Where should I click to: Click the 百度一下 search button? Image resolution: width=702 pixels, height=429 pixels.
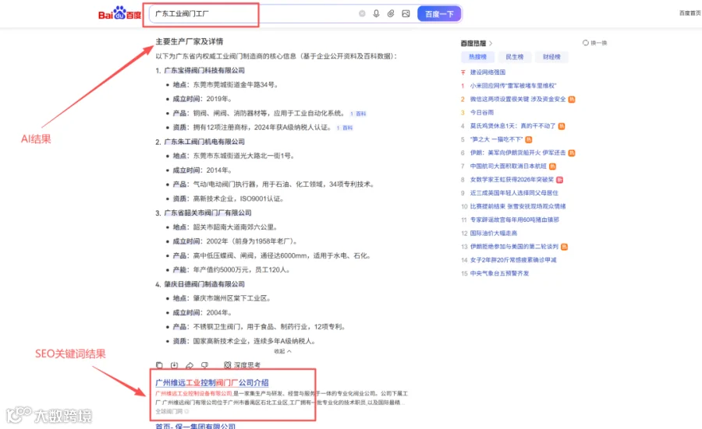pyautogui.click(x=439, y=14)
